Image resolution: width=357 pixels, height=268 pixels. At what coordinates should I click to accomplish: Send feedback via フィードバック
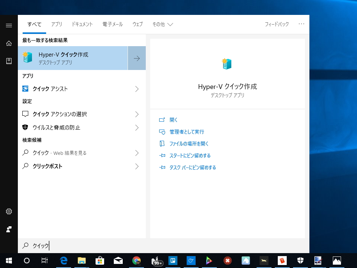(277, 24)
